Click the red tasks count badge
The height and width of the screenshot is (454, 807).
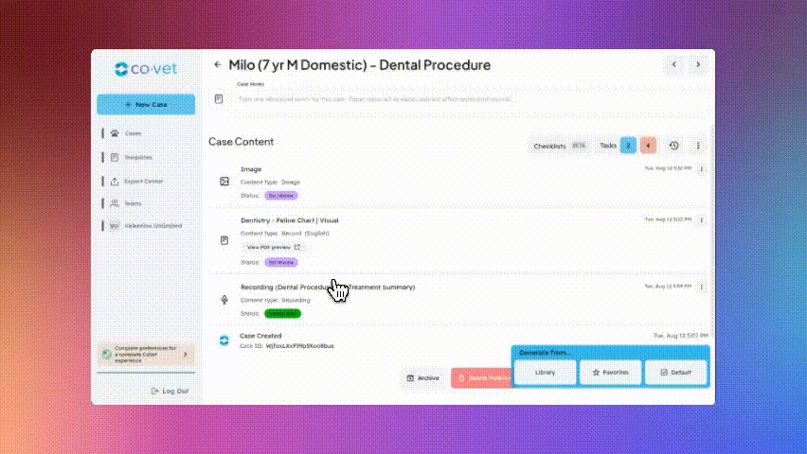pos(648,146)
